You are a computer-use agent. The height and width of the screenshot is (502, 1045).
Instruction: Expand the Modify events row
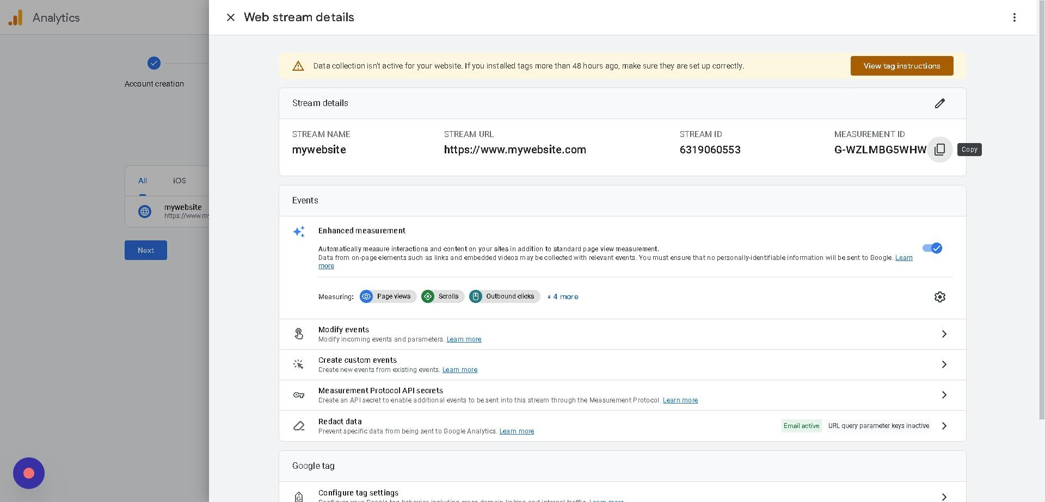944,334
